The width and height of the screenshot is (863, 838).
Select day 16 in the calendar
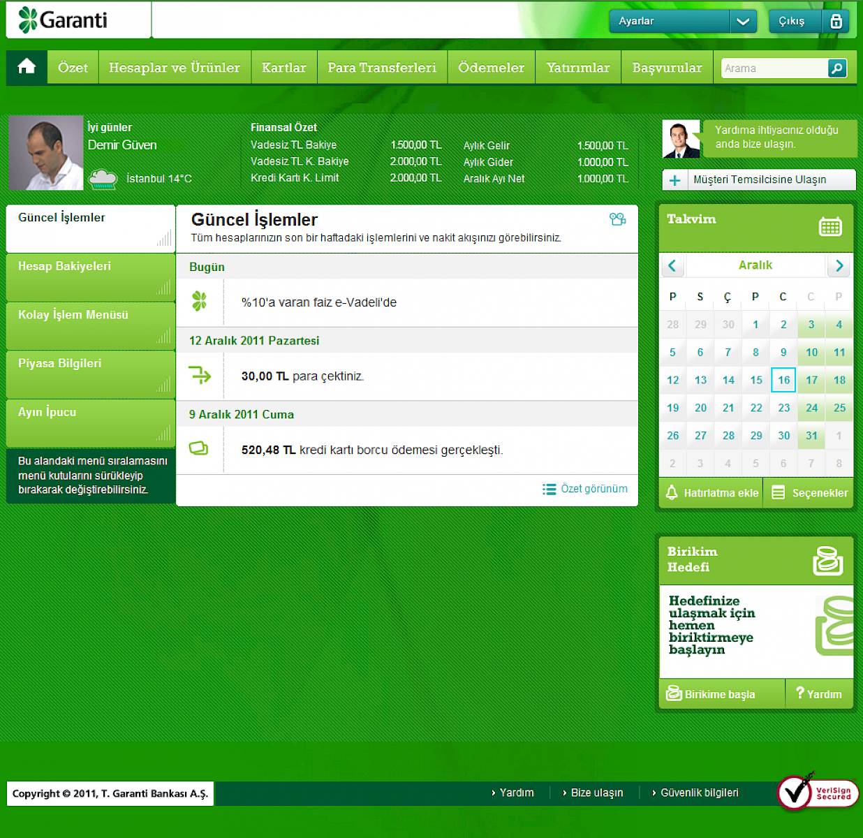(783, 380)
